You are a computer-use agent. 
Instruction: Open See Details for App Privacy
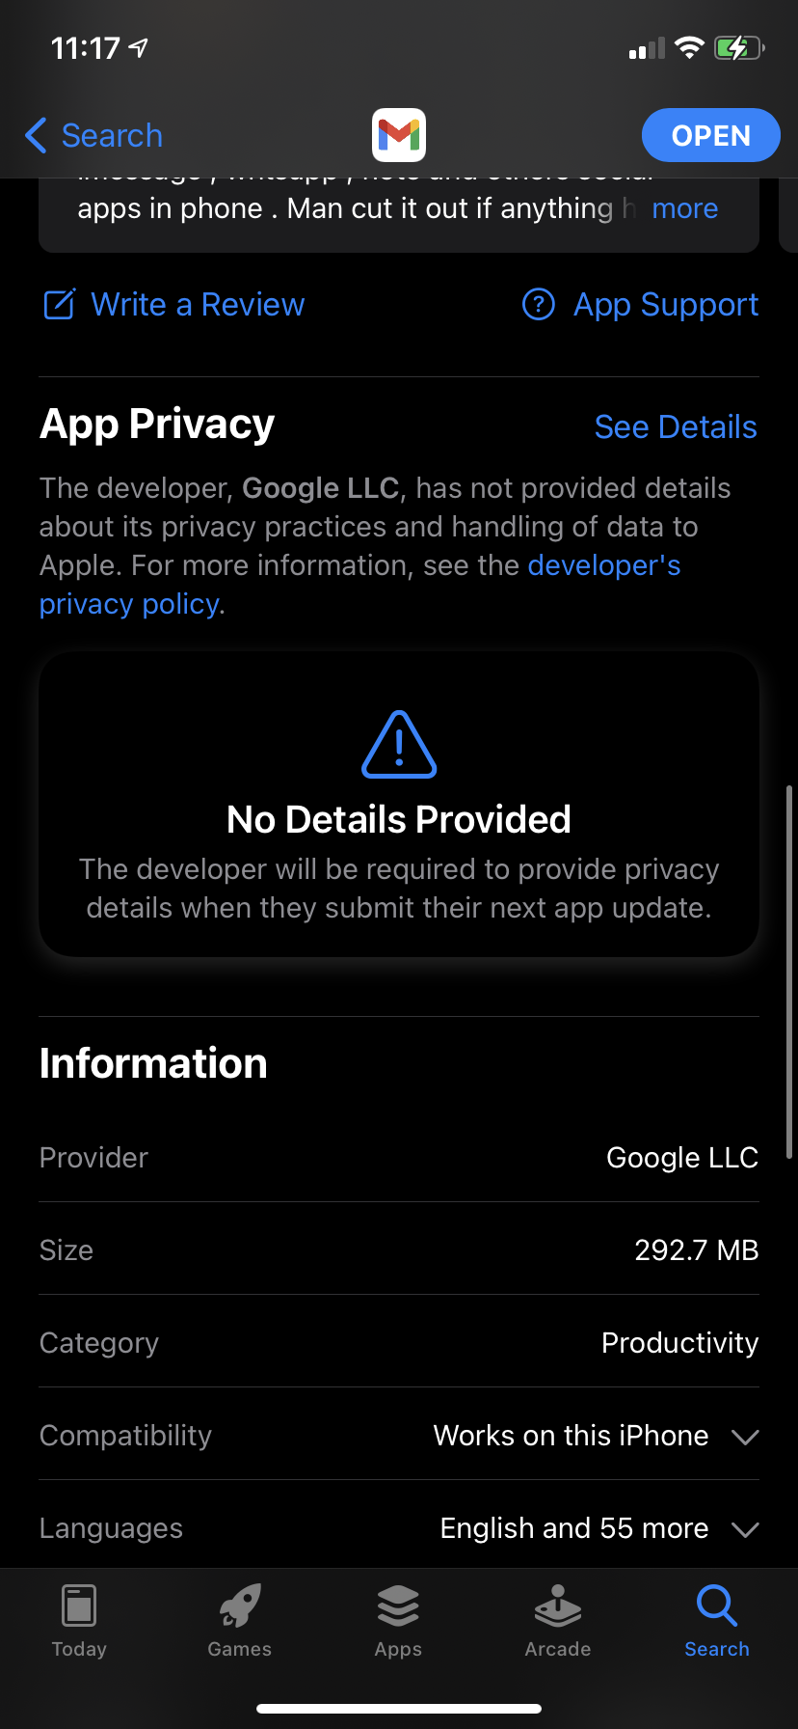(676, 426)
